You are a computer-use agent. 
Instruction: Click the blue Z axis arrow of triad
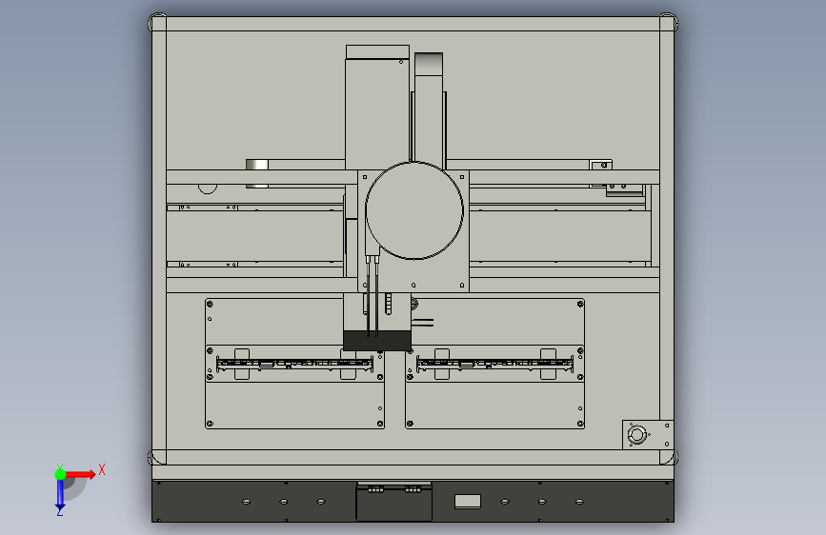click(x=60, y=493)
